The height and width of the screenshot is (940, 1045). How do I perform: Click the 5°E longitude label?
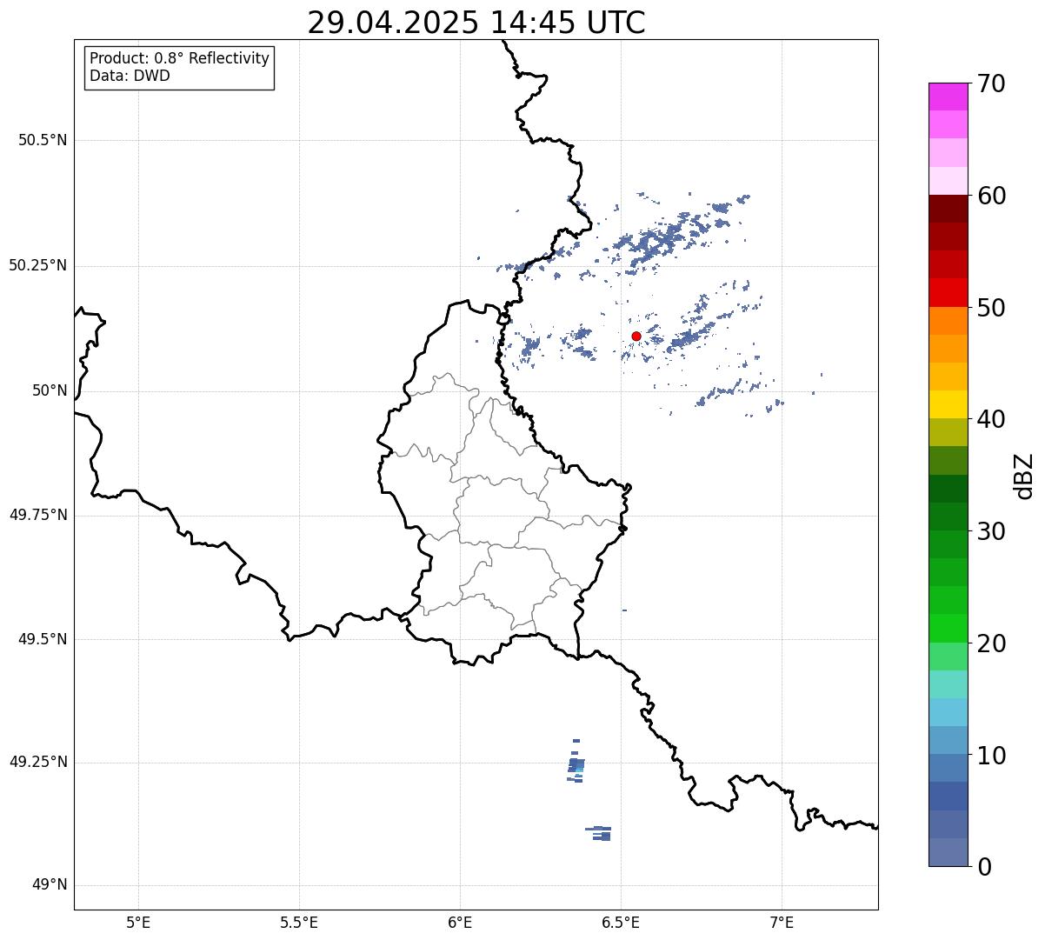point(138,923)
